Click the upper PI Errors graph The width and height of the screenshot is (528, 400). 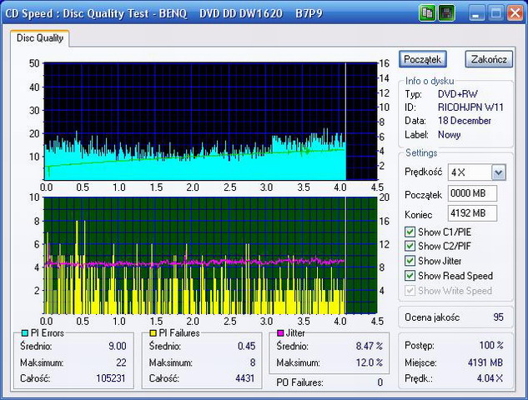(x=210, y=121)
